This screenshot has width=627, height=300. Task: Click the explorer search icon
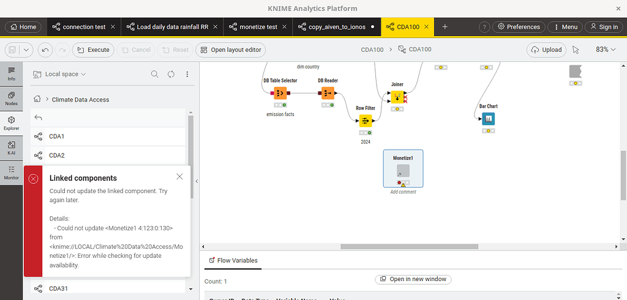point(154,74)
